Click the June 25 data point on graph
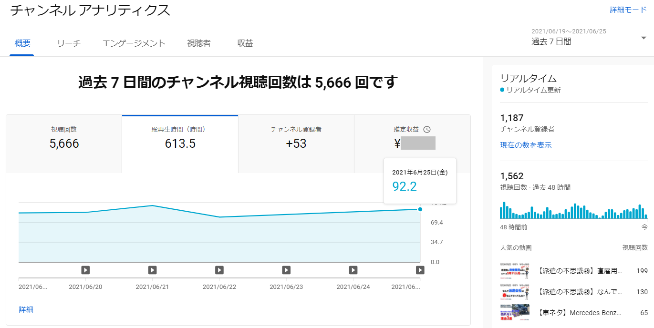Viewport: 654px width, 328px height. [420, 209]
